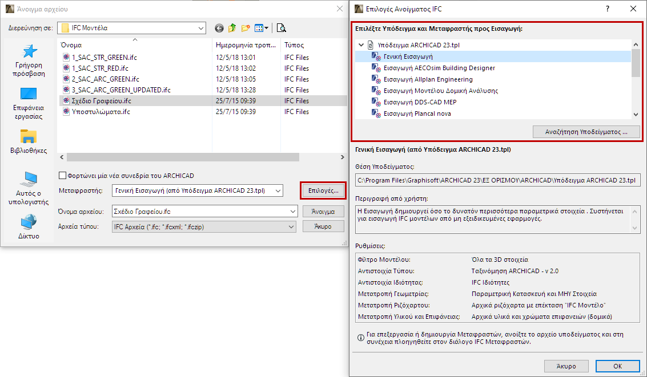
Task: Select the file name 3_SAC_ARC_GREEN_UPDATED.ifc
Action: (x=121, y=90)
